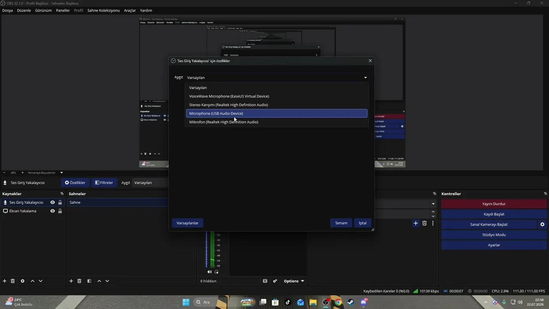The width and height of the screenshot is (549, 309).
Task: Select the Sahne scene row
Action: click(118, 203)
